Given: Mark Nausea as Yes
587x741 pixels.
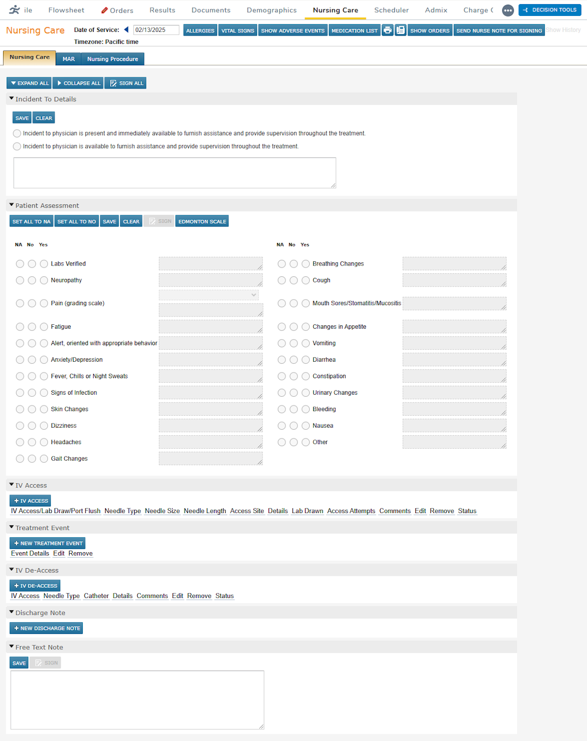Looking at the screenshot, I should (x=306, y=426).
